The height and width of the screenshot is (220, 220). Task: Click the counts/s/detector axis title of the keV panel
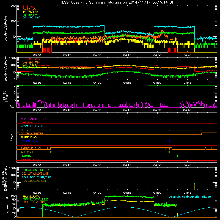click(6, 29)
